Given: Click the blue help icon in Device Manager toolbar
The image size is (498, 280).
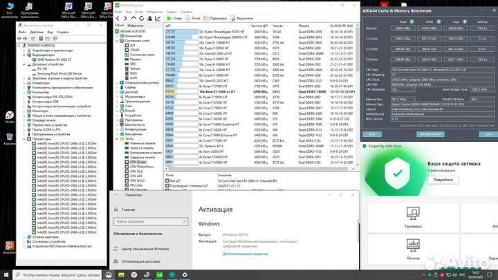Looking at the screenshot, I should 41,39.
